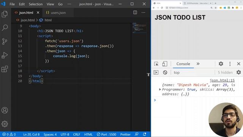
Task: Open the Run and Debug view
Action: (x=5, y=55)
